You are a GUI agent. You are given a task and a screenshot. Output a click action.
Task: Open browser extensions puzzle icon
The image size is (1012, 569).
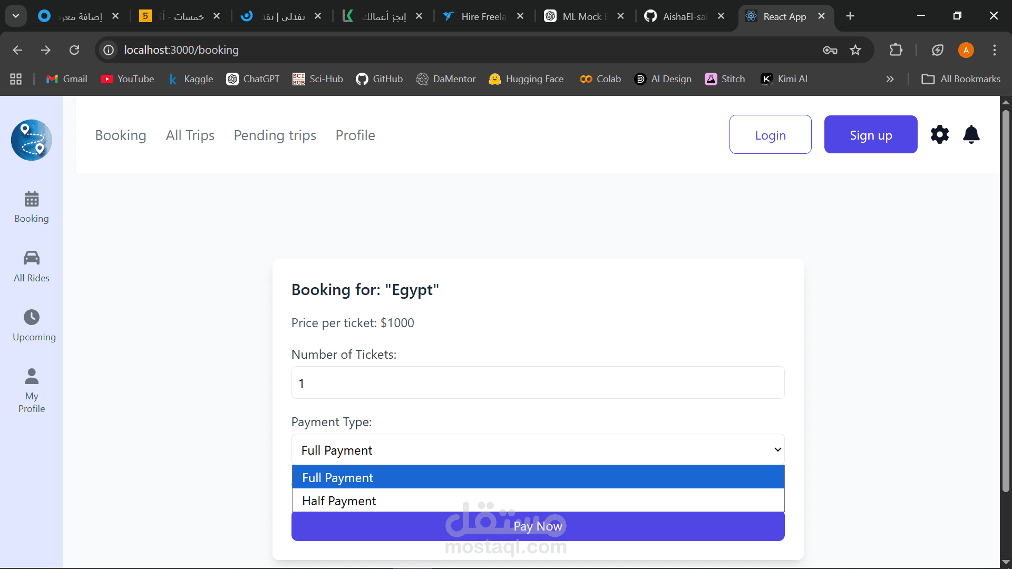[896, 50]
